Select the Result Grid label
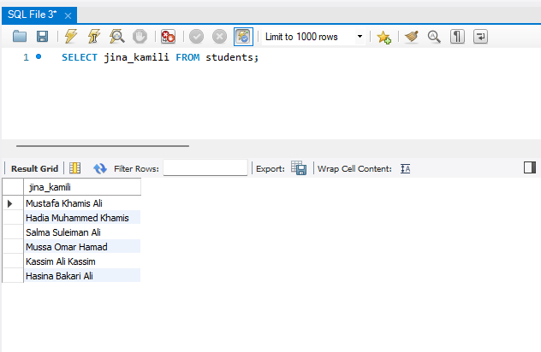The width and height of the screenshot is (541, 352). pyautogui.click(x=34, y=169)
